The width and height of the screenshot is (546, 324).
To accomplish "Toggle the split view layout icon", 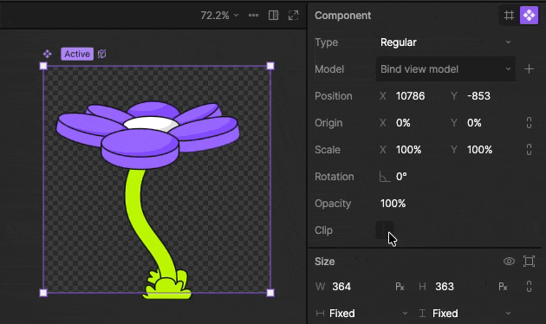I will [273, 16].
